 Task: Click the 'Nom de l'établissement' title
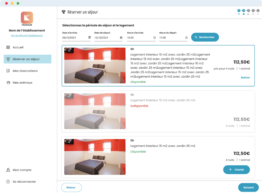(27, 30)
